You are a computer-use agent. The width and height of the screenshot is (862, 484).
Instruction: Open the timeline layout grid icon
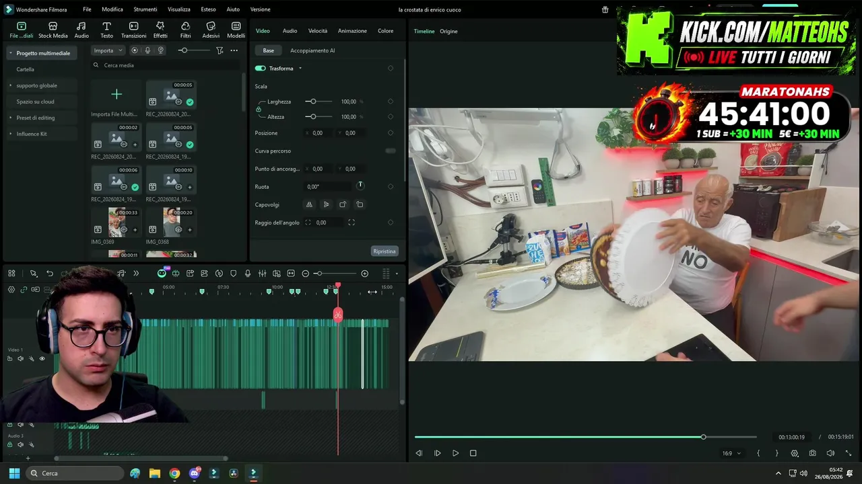(11, 274)
